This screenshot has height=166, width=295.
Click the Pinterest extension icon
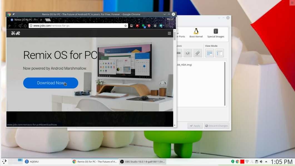coord(149,26)
